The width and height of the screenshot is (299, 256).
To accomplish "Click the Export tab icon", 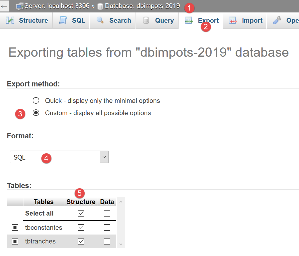I will click(x=189, y=20).
